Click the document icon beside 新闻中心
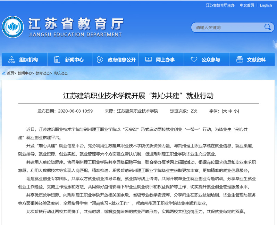277x225 pixels. click(x=57, y=59)
